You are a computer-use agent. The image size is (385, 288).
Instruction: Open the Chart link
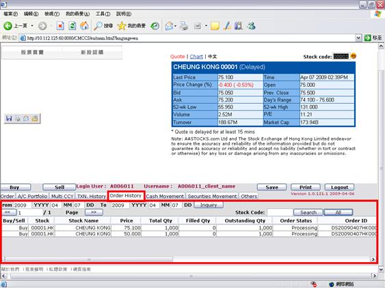coord(196,57)
